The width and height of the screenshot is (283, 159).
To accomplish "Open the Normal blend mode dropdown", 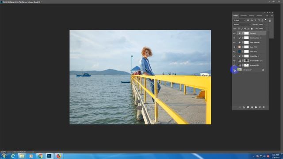I will point(242,25).
